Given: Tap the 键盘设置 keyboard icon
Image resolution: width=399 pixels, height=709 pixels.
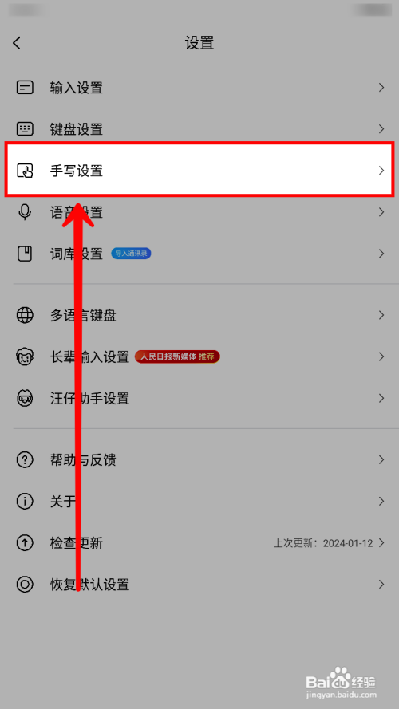Looking at the screenshot, I should (x=25, y=129).
